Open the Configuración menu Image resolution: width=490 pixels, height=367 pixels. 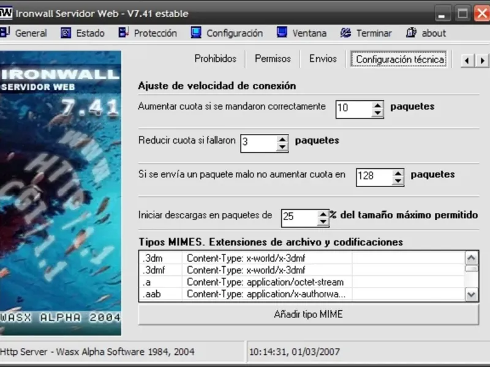pyautogui.click(x=235, y=33)
